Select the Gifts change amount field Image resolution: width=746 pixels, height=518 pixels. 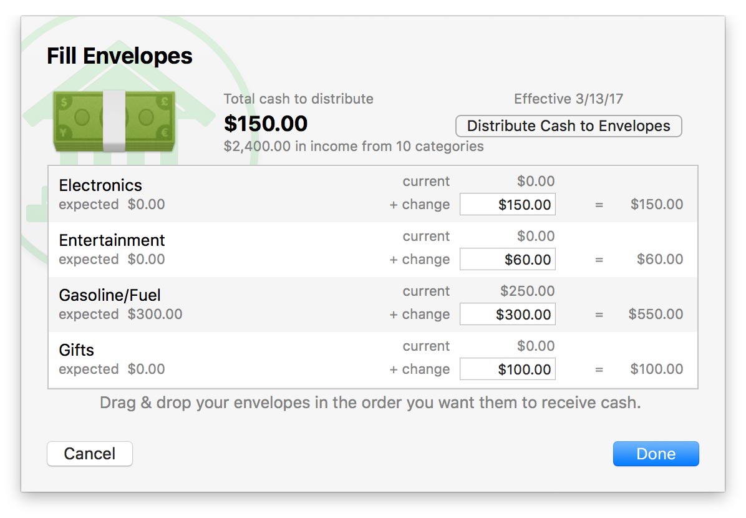click(507, 369)
